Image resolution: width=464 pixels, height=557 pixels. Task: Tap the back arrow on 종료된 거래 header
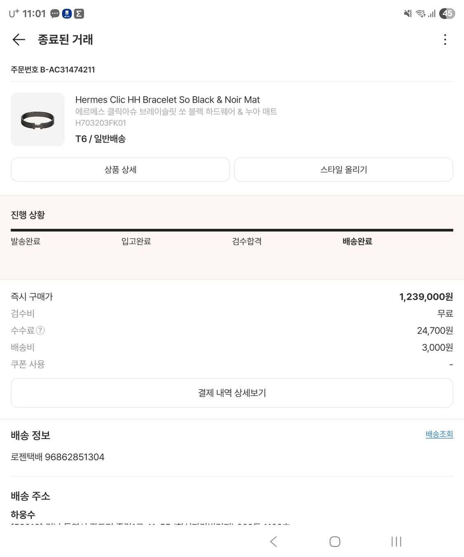(19, 40)
